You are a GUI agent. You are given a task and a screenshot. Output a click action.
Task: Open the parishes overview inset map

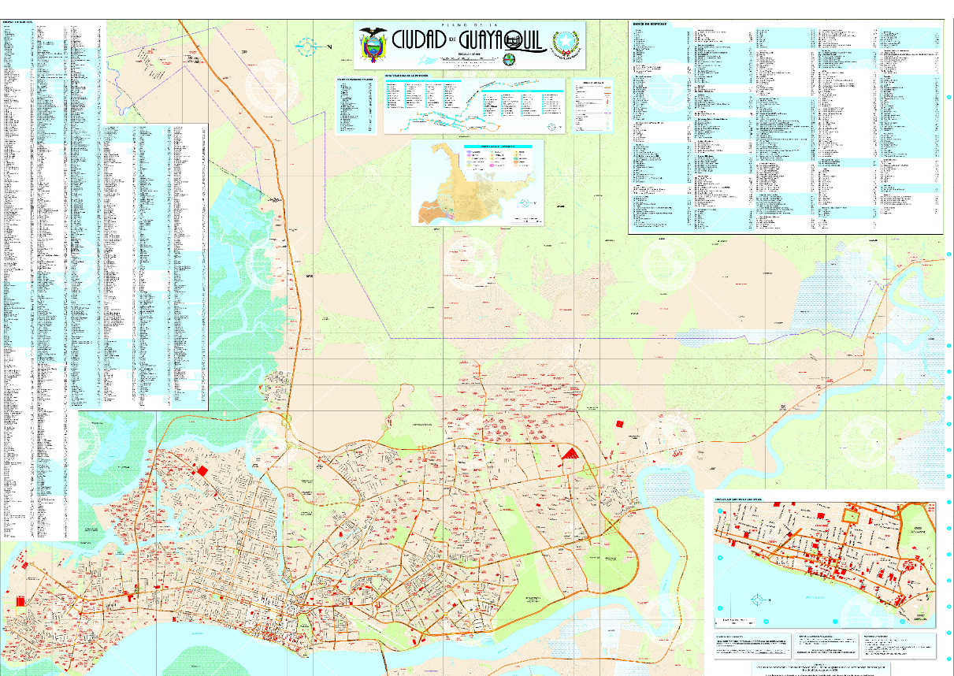[x=478, y=183]
